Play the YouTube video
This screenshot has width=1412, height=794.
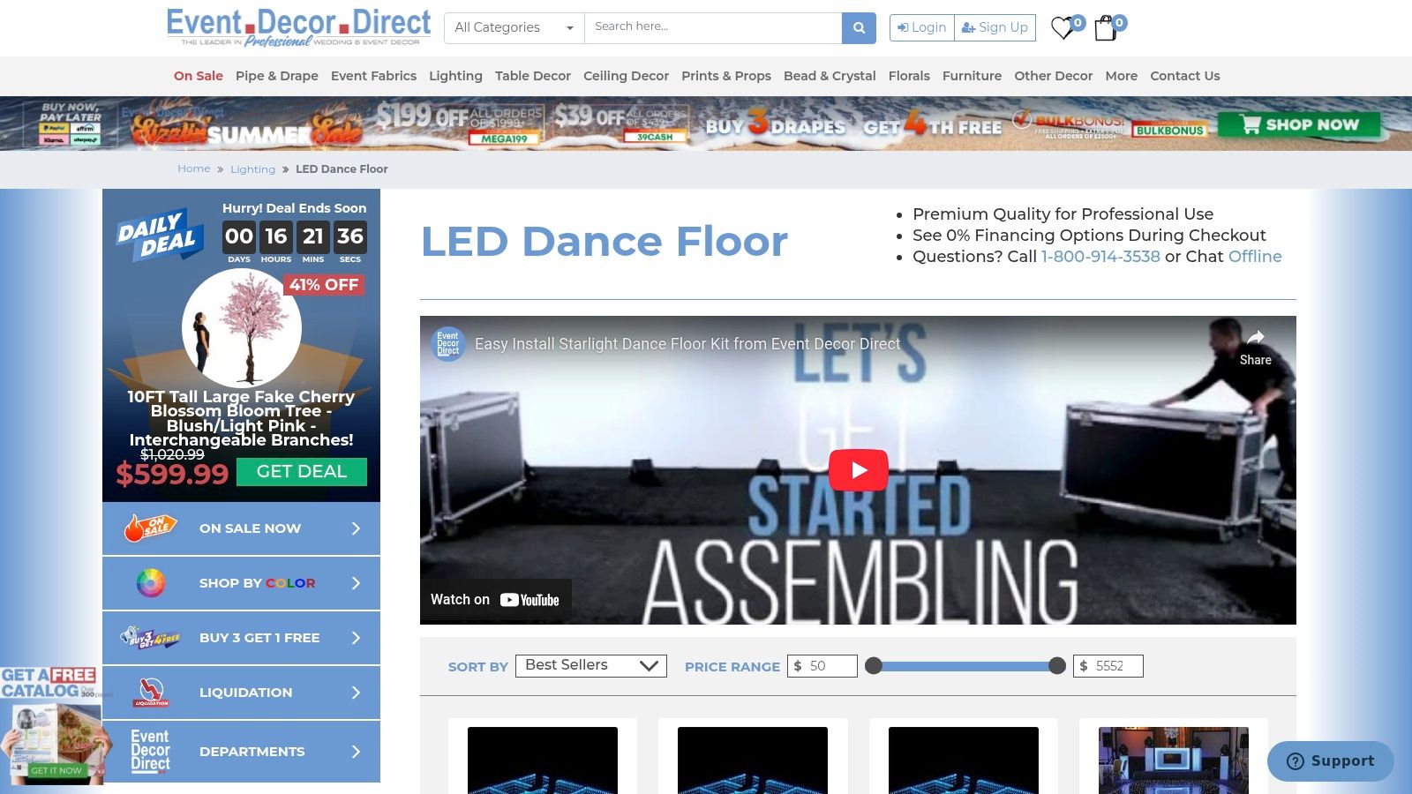pyautogui.click(x=859, y=470)
